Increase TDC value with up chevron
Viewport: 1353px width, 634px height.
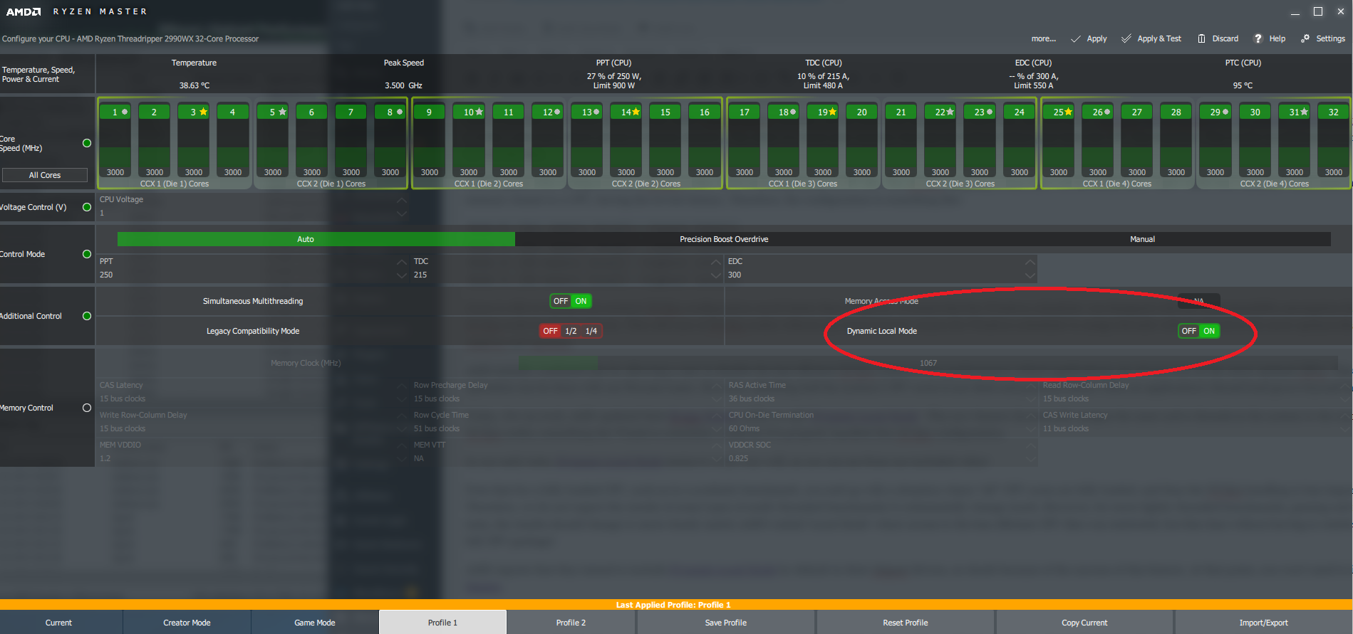click(x=716, y=262)
